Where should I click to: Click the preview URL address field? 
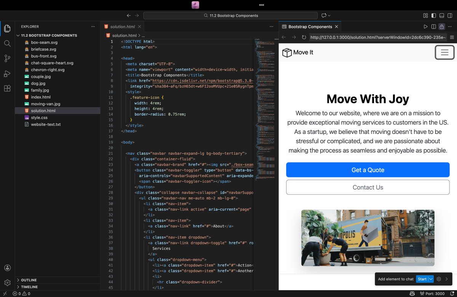377,37
